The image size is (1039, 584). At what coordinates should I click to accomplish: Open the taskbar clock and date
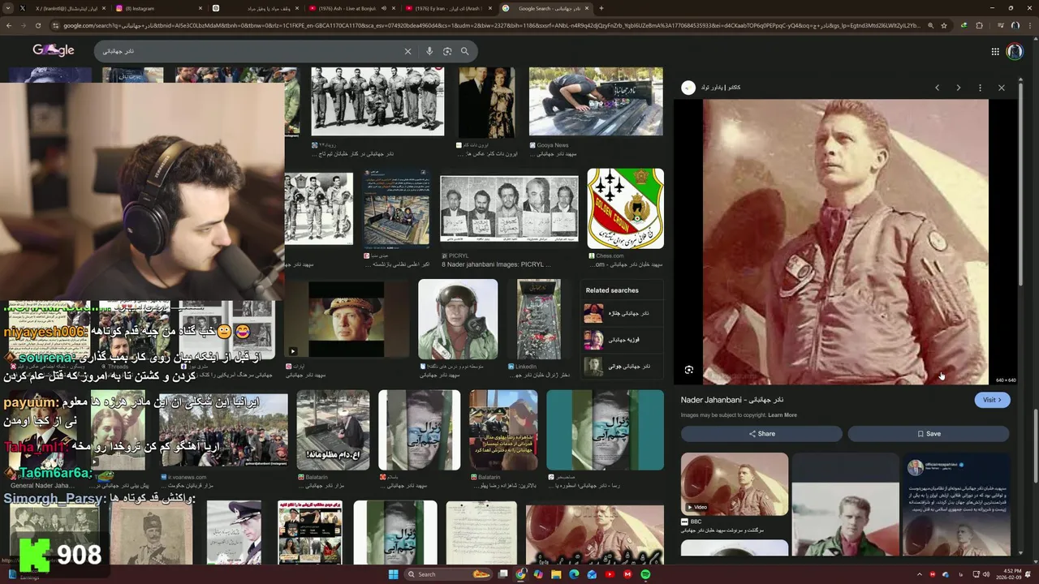pos(1011,574)
